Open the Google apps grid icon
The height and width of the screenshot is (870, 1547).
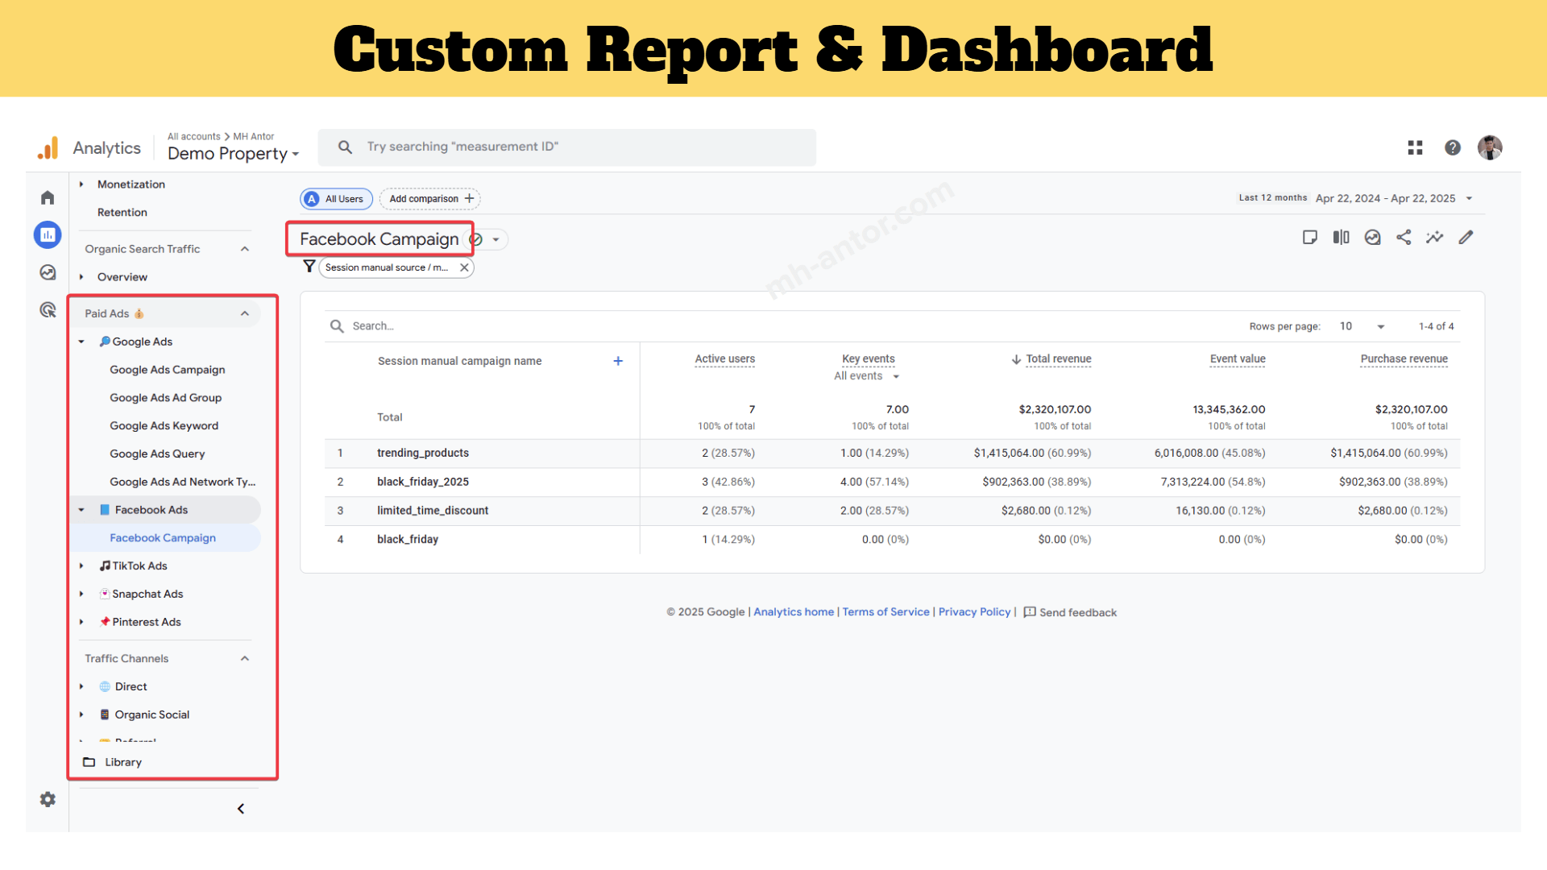[1415, 147]
